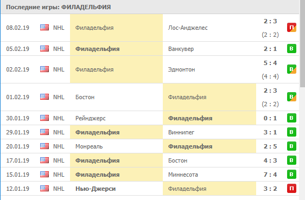Image resolution: width=305 pixels, height=200 pixels.
Task: Click win badge for the Minnesota game
Action: (291, 175)
